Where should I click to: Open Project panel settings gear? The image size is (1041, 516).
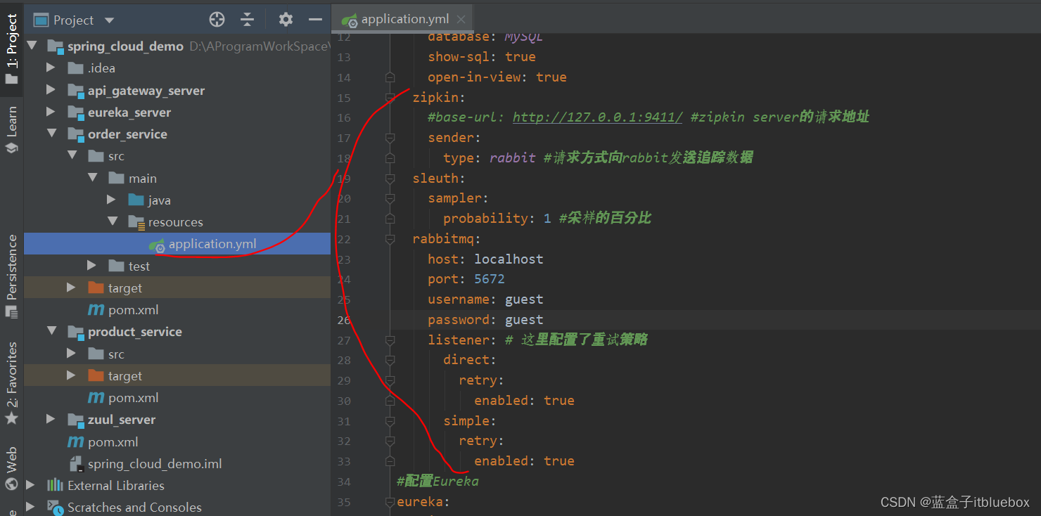pyautogui.click(x=286, y=20)
